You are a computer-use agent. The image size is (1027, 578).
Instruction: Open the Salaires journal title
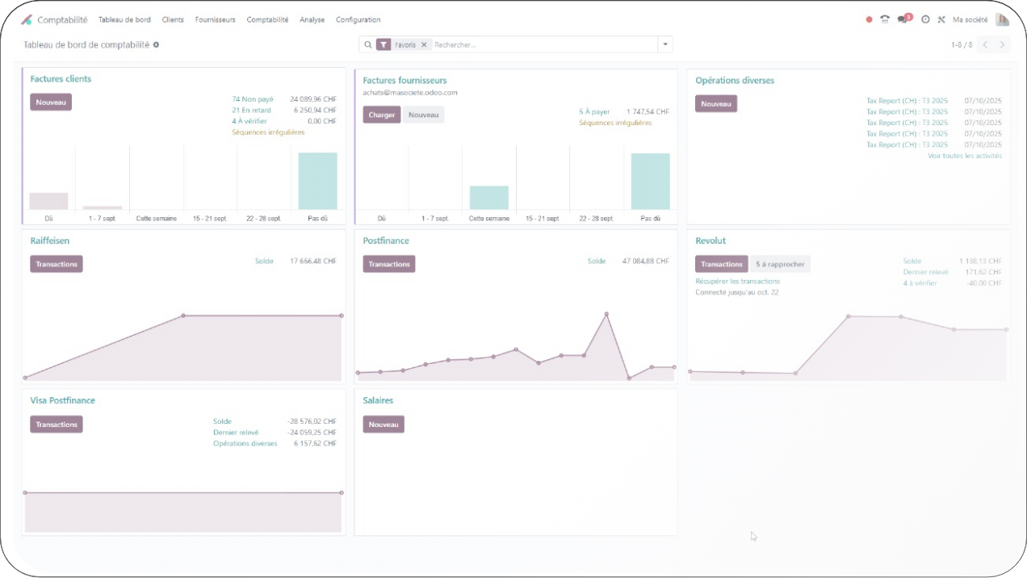point(378,400)
